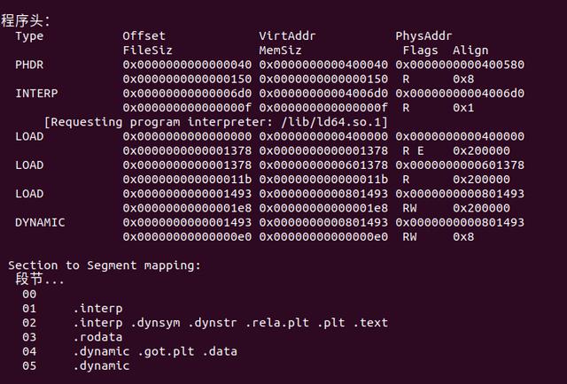567x384 pixels.
Task: Click the 0x1 alignment value
Action: 463,108
